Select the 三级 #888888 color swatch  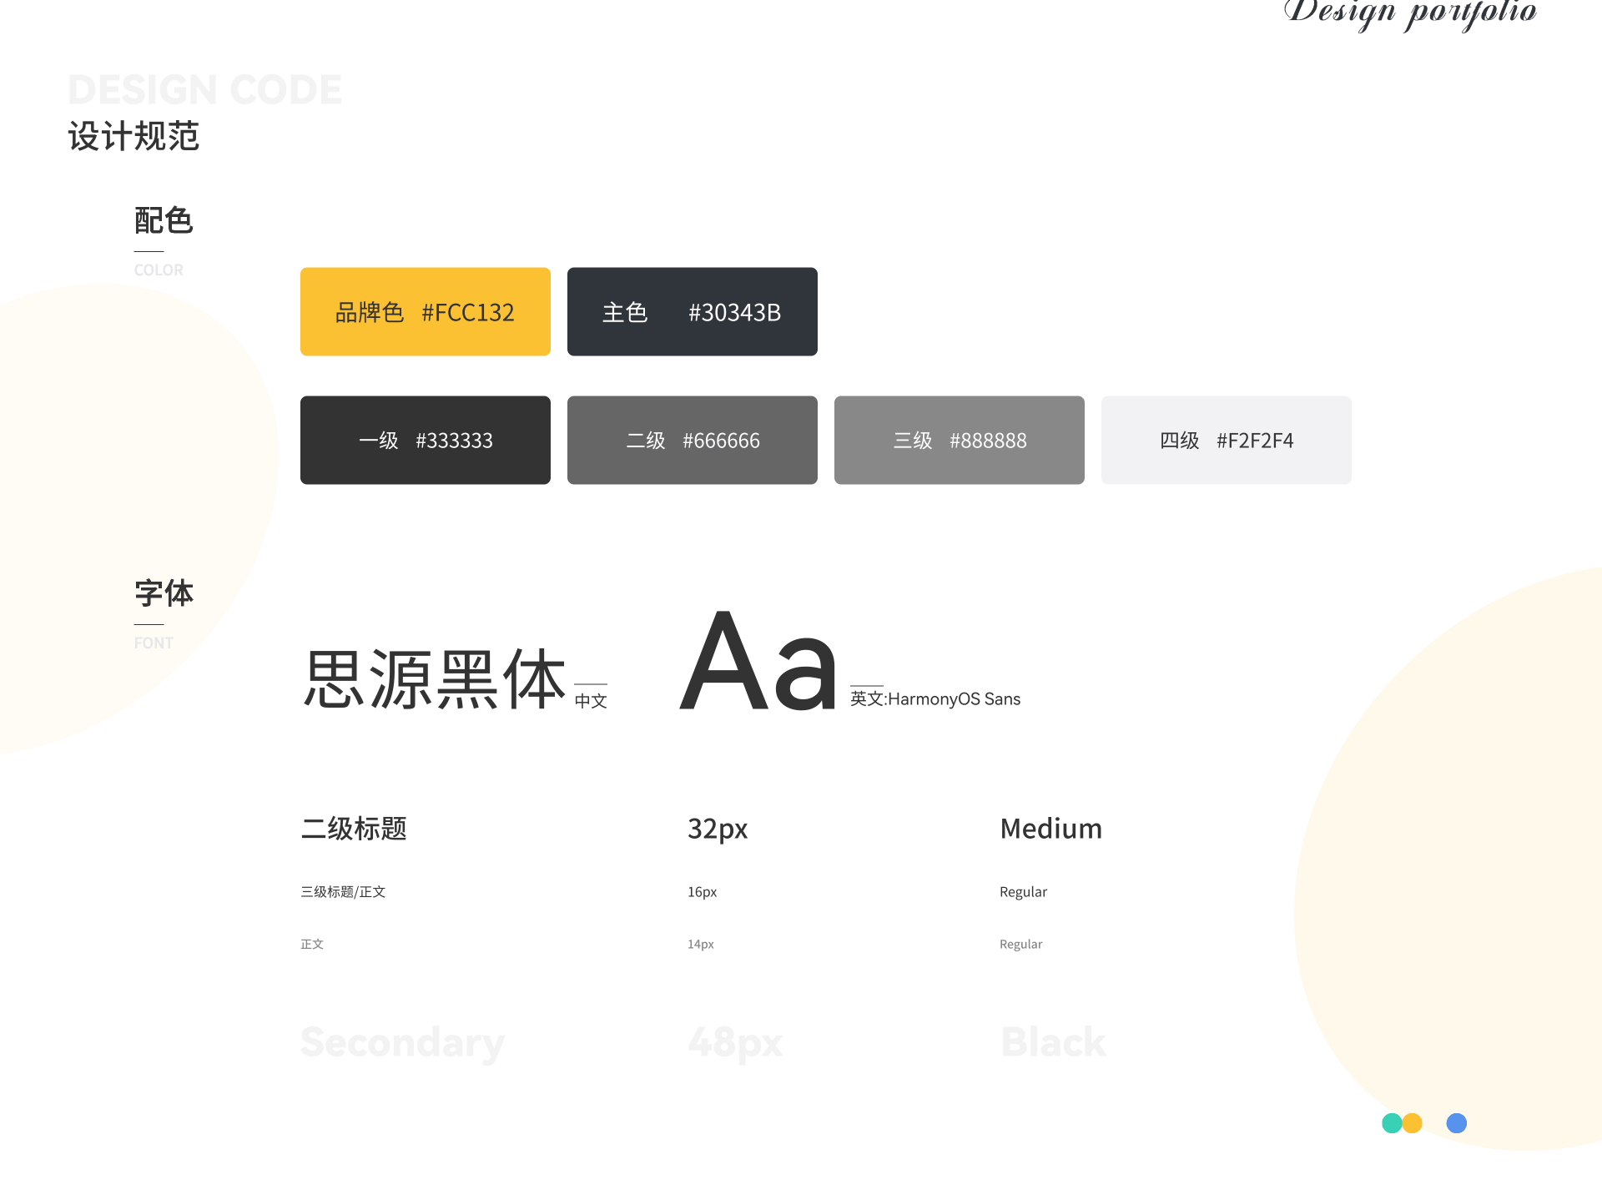959,440
